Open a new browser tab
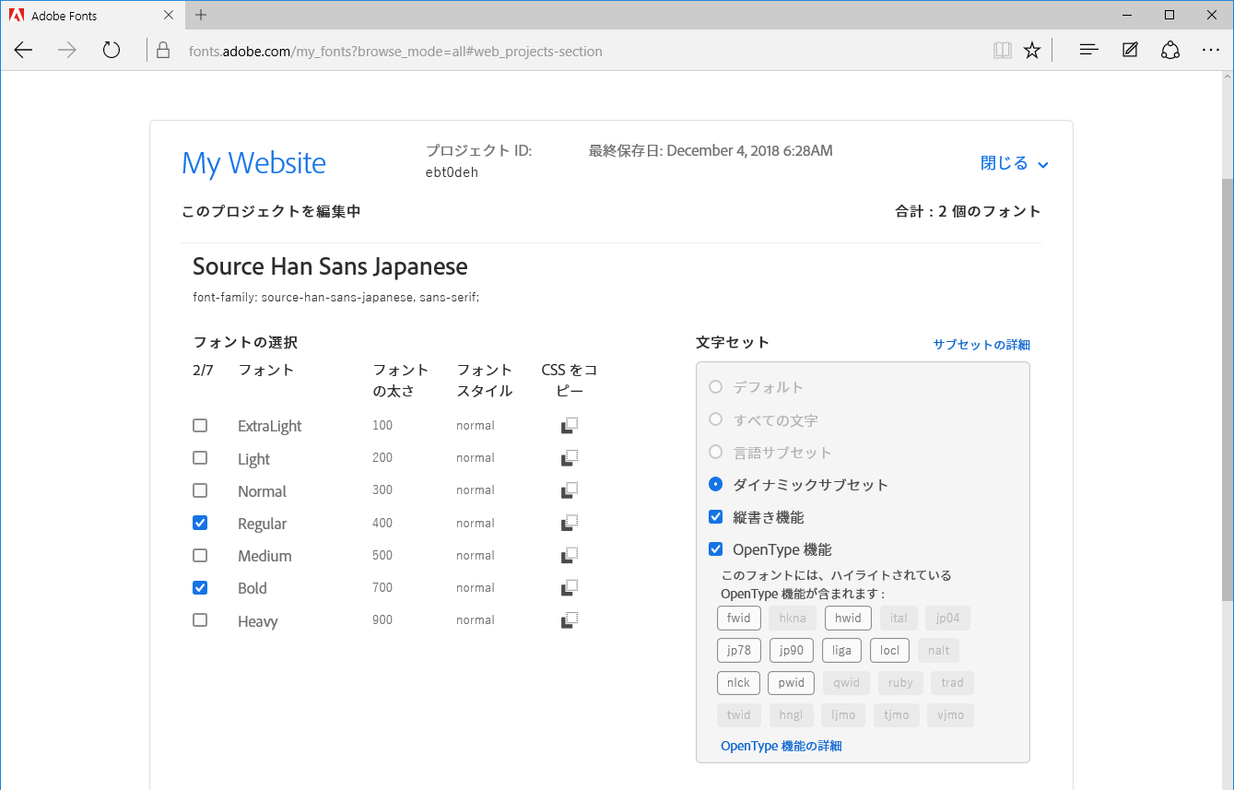The image size is (1234, 790). tap(201, 15)
